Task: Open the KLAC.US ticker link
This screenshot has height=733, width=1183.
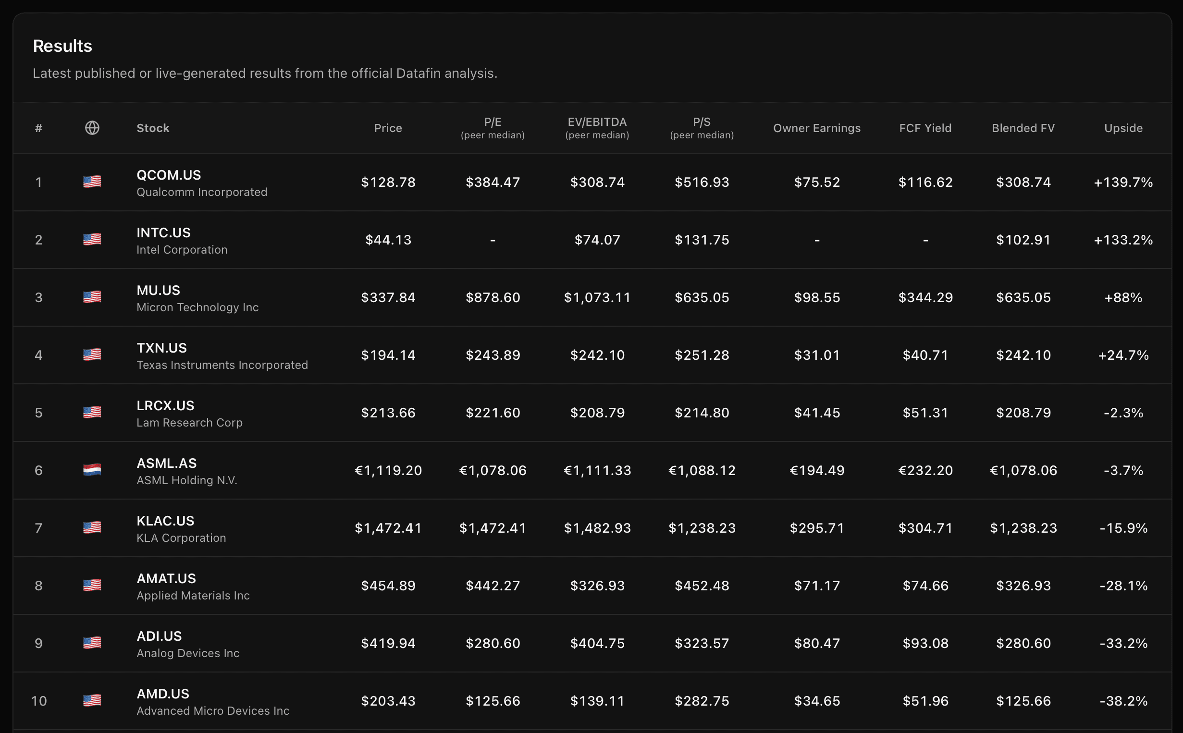Action: pyautogui.click(x=165, y=521)
